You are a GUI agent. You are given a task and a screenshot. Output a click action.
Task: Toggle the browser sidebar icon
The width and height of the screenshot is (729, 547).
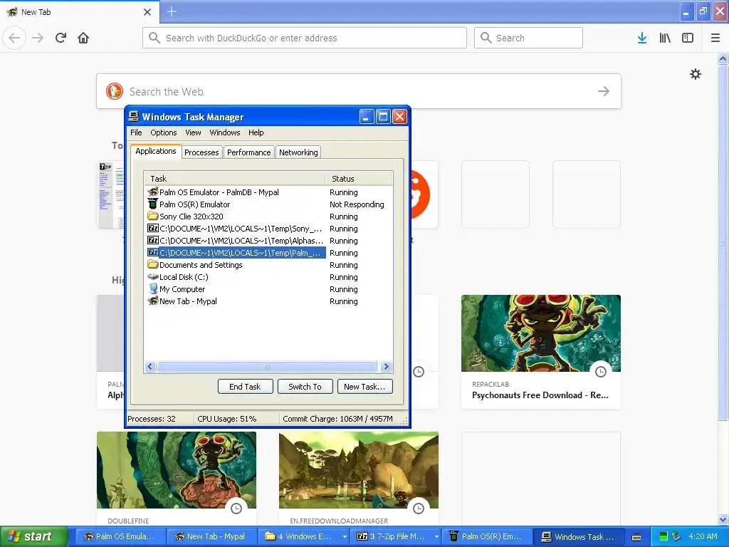tap(688, 38)
